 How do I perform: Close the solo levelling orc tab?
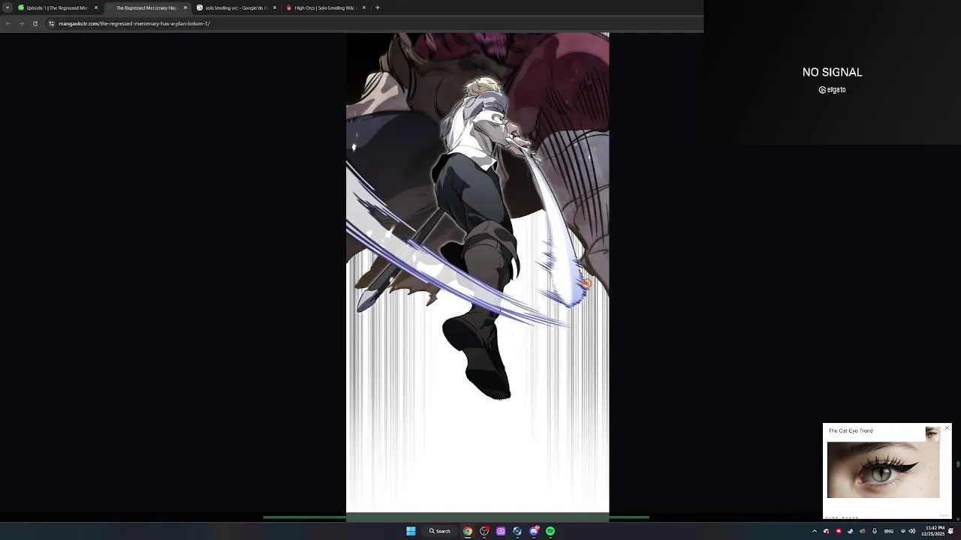(275, 7)
